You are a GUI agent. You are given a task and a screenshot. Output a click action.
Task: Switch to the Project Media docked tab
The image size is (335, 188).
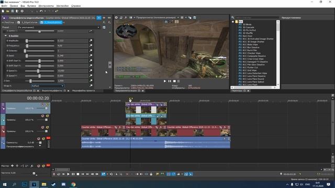84,91
